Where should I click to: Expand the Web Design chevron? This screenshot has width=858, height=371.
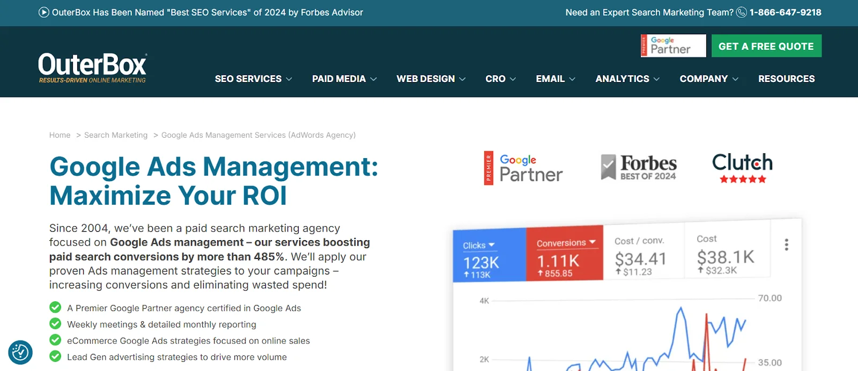462,79
